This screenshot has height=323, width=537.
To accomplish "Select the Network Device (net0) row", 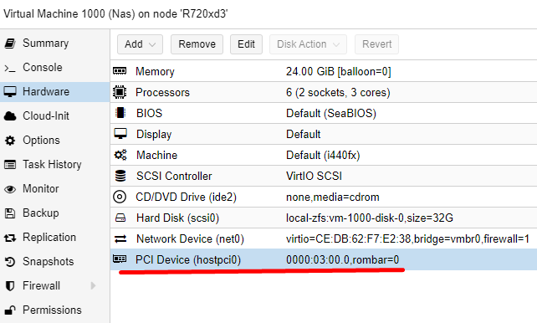I will pyautogui.click(x=324, y=238).
